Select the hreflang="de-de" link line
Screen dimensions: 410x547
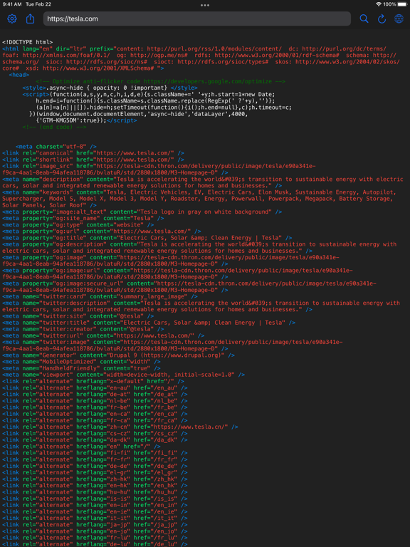tap(95, 466)
